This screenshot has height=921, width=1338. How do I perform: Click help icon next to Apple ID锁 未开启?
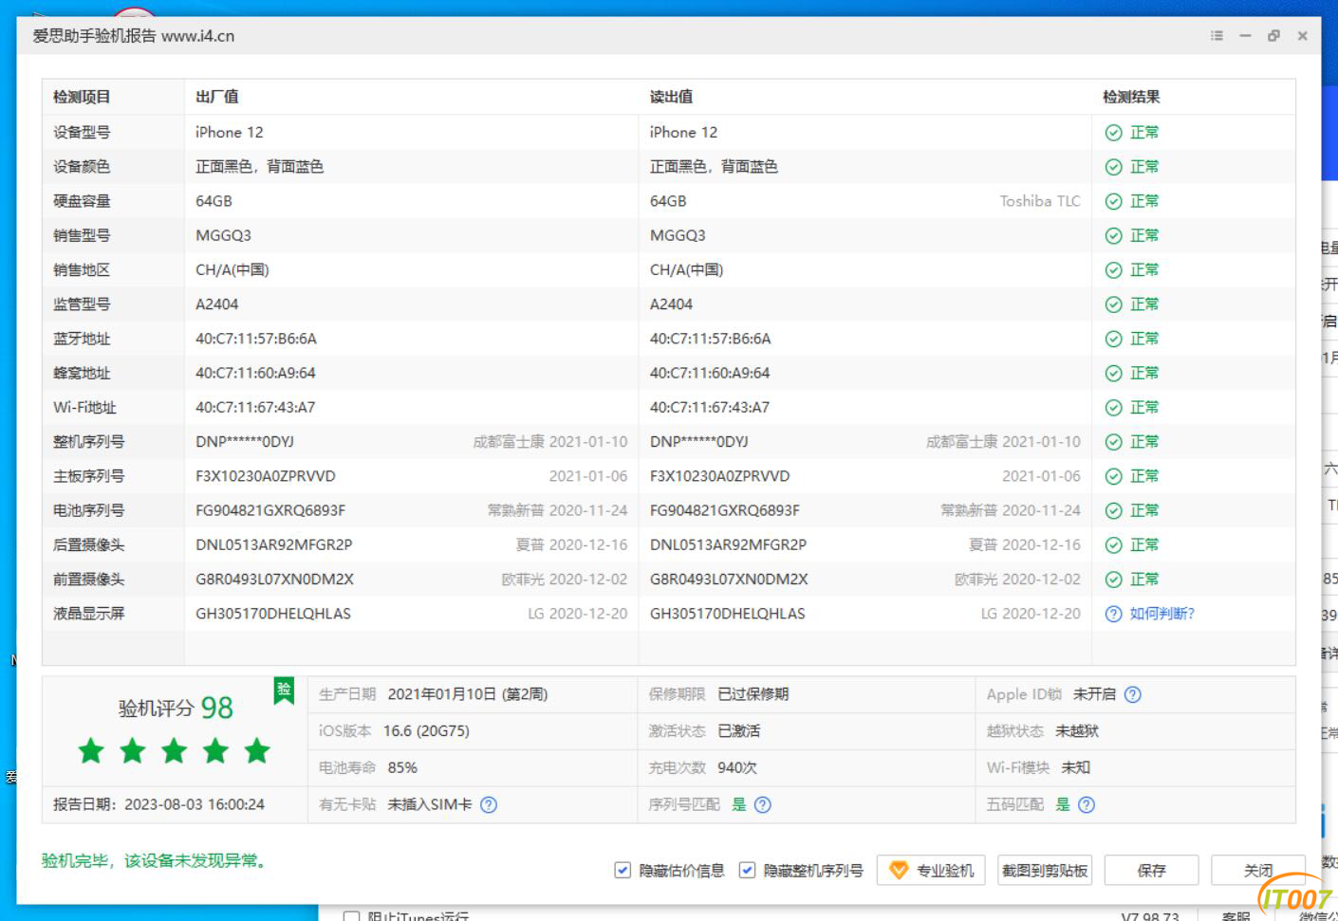click(x=1132, y=694)
